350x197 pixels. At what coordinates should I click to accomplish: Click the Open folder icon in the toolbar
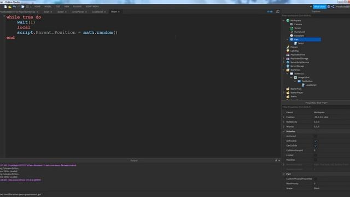(x=10, y=7)
